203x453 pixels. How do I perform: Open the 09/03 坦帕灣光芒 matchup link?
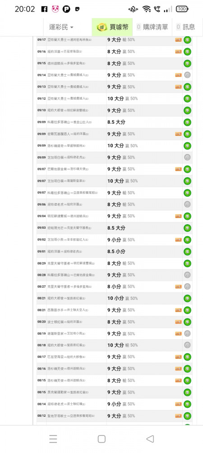[69, 228]
